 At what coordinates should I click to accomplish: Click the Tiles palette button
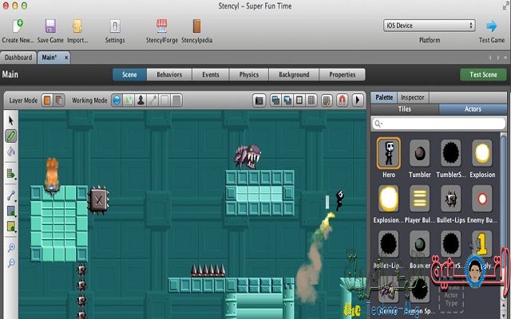coord(405,109)
